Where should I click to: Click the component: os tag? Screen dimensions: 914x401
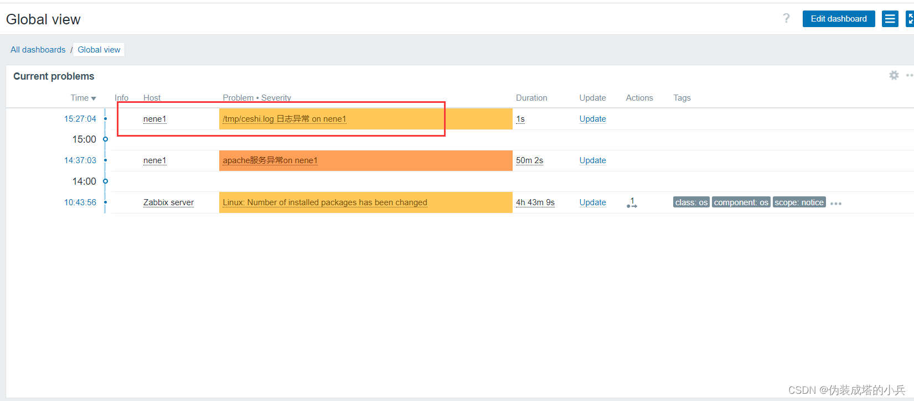tap(741, 202)
